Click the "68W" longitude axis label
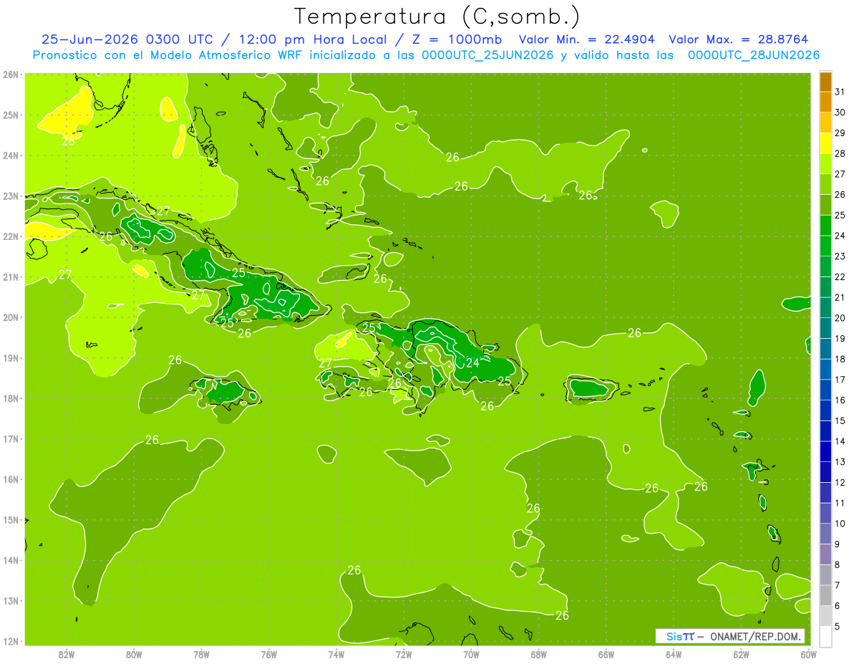Image resolution: width=859 pixels, height=664 pixels. tap(539, 653)
